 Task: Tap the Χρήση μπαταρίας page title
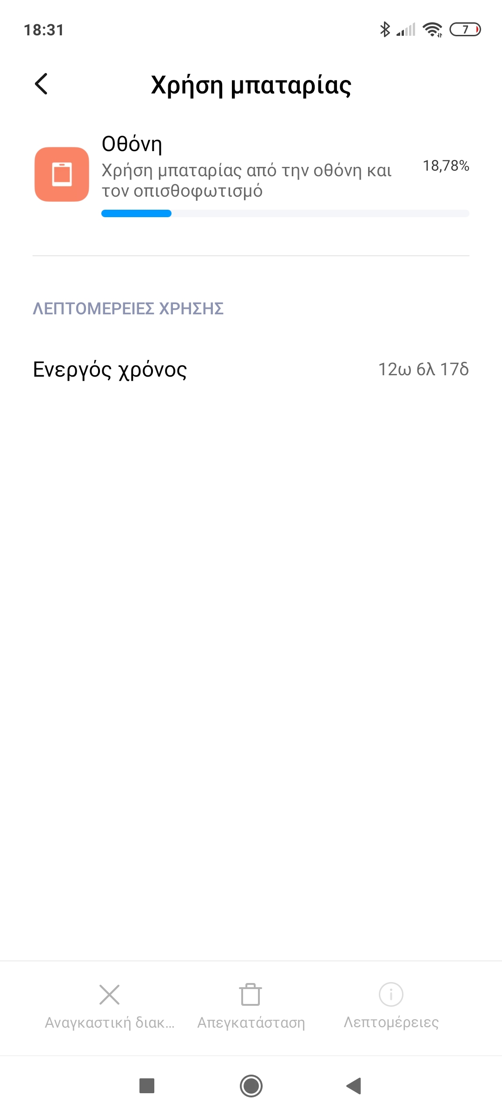251,86
